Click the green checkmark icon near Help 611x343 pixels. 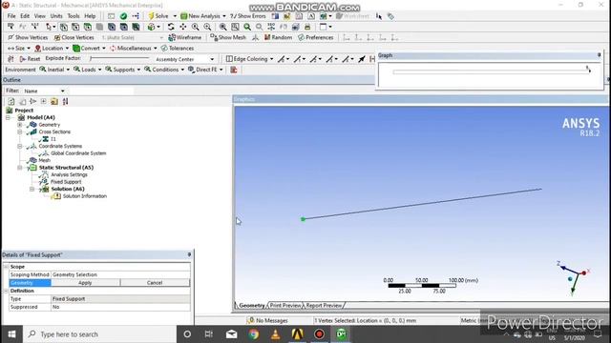123,16
